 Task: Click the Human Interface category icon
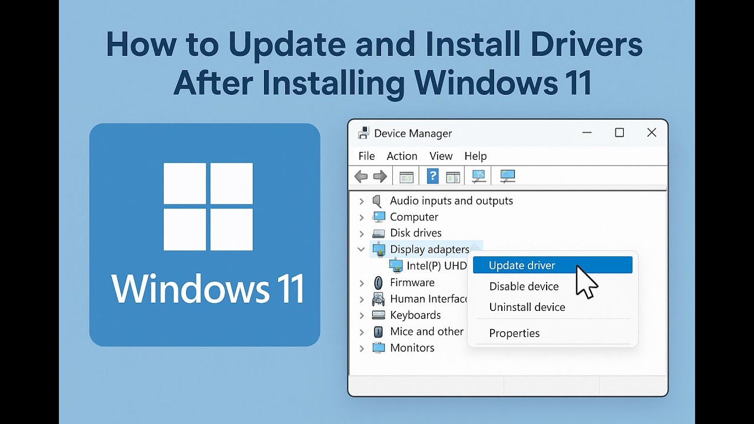pyautogui.click(x=378, y=299)
